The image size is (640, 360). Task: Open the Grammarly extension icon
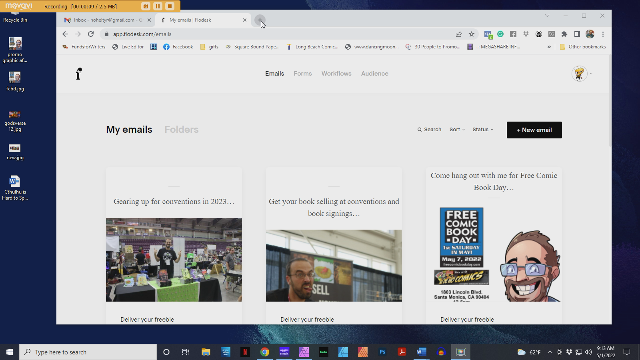tap(500, 34)
